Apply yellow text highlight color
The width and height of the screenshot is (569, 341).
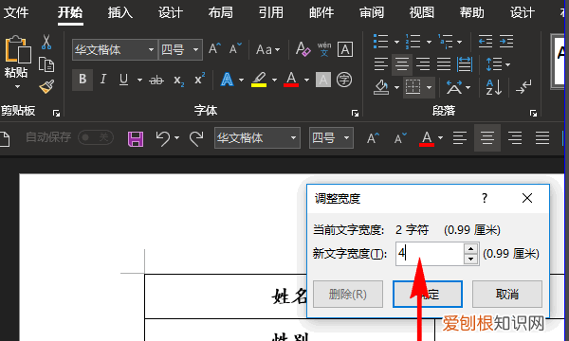pos(259,80)
